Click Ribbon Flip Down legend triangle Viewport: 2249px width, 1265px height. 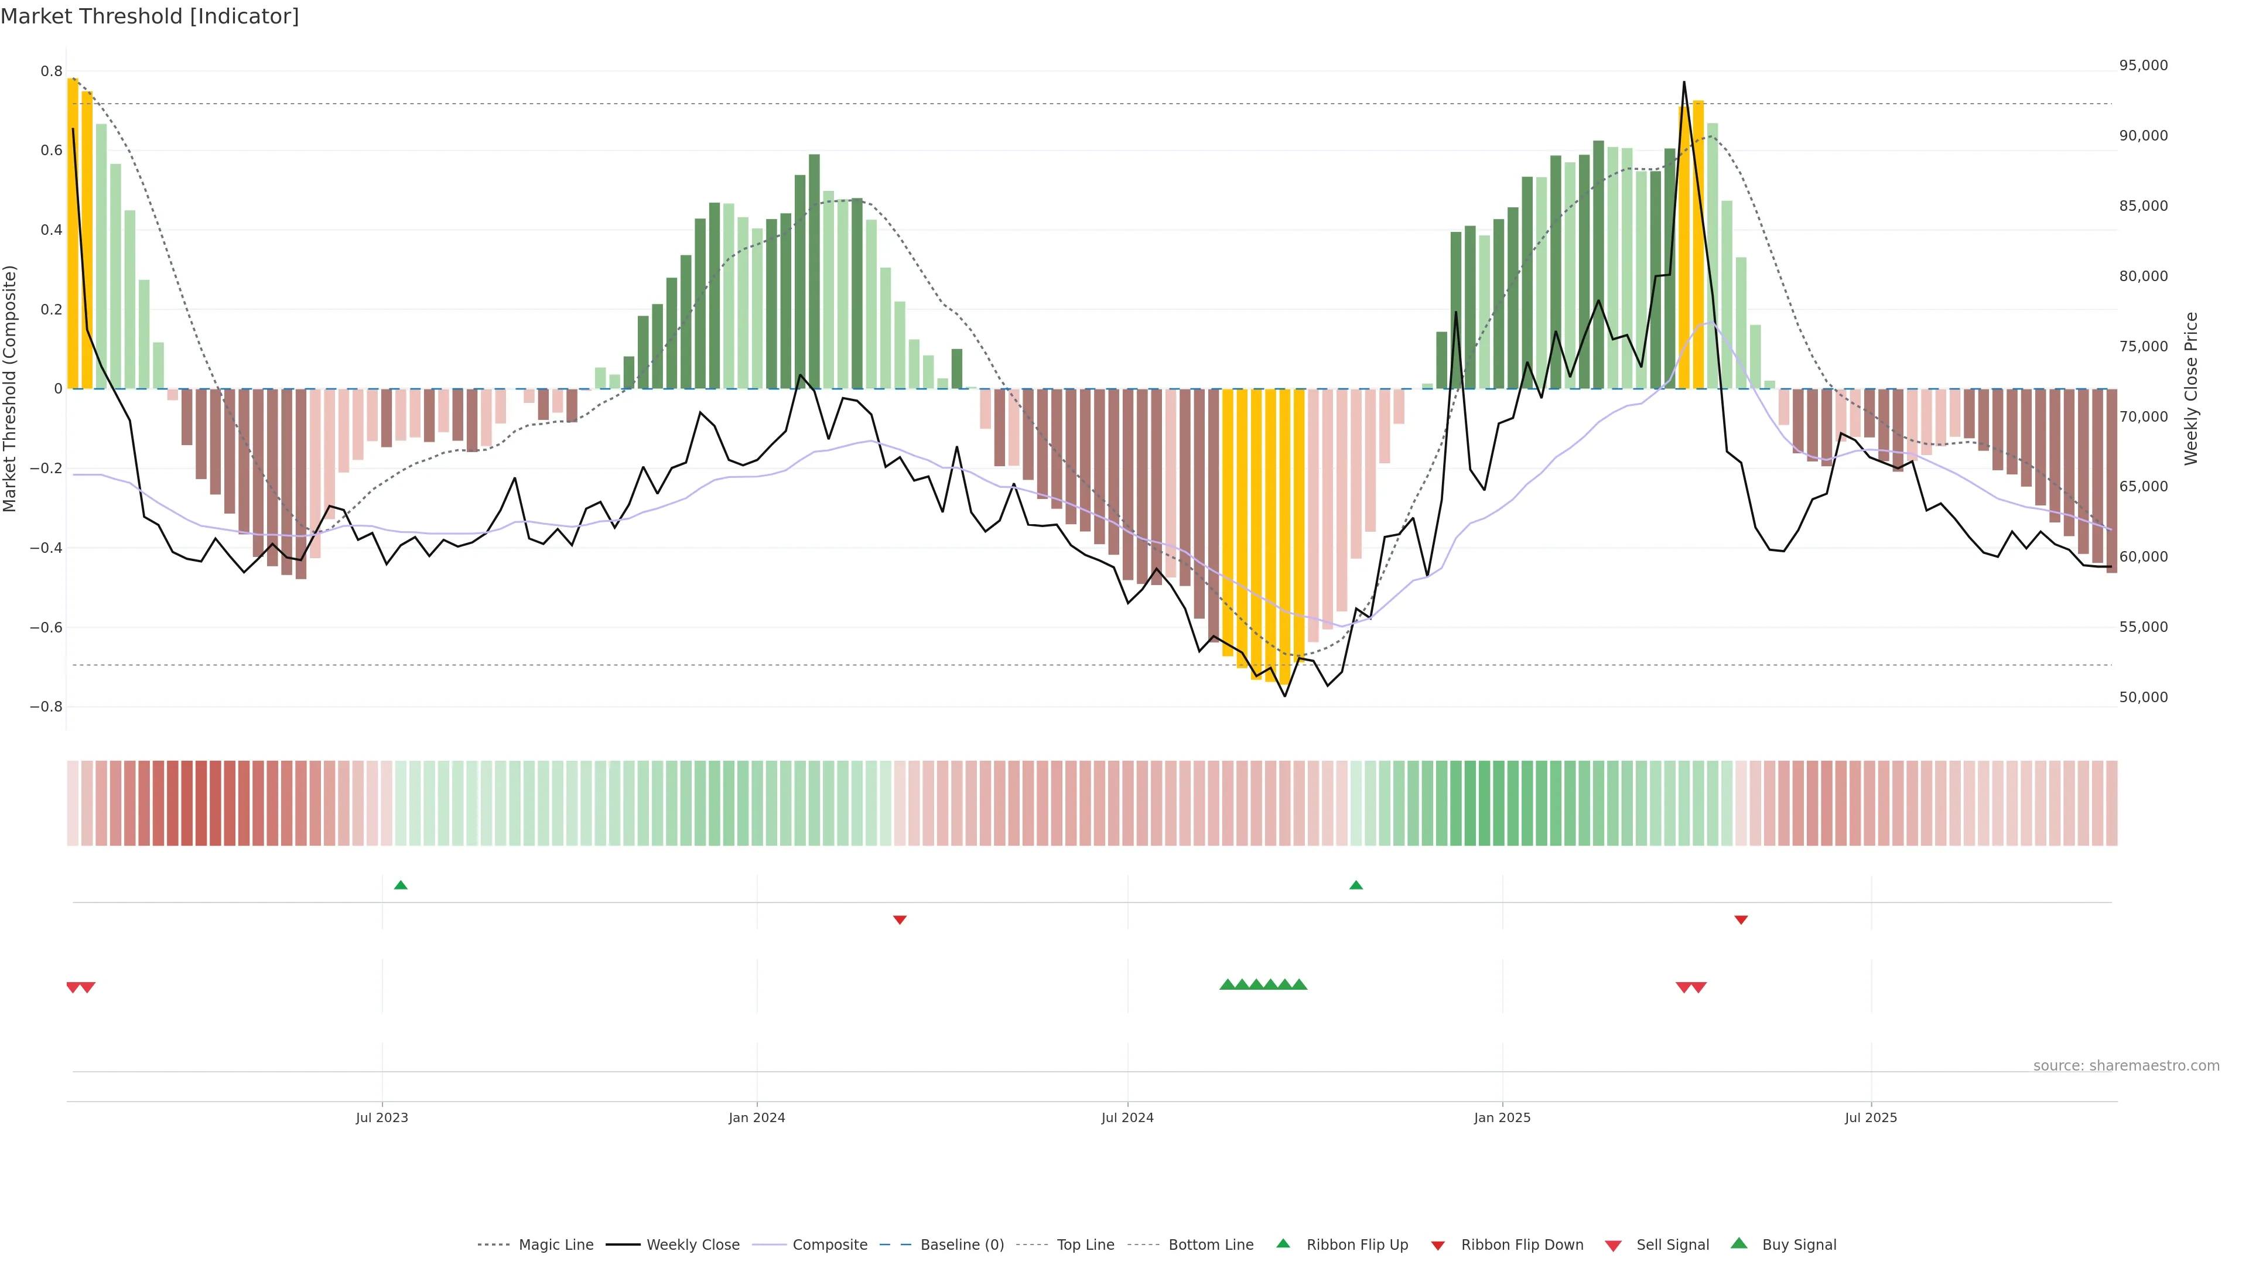1438,1245
